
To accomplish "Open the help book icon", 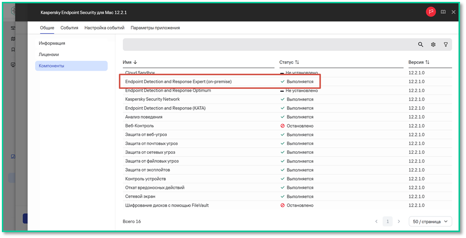I will (x=443, y=12).
